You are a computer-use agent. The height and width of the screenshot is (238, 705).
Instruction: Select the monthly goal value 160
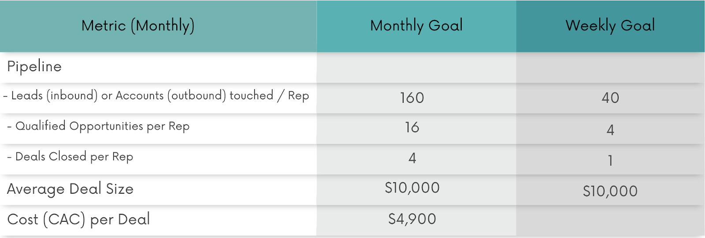point(412,97)
